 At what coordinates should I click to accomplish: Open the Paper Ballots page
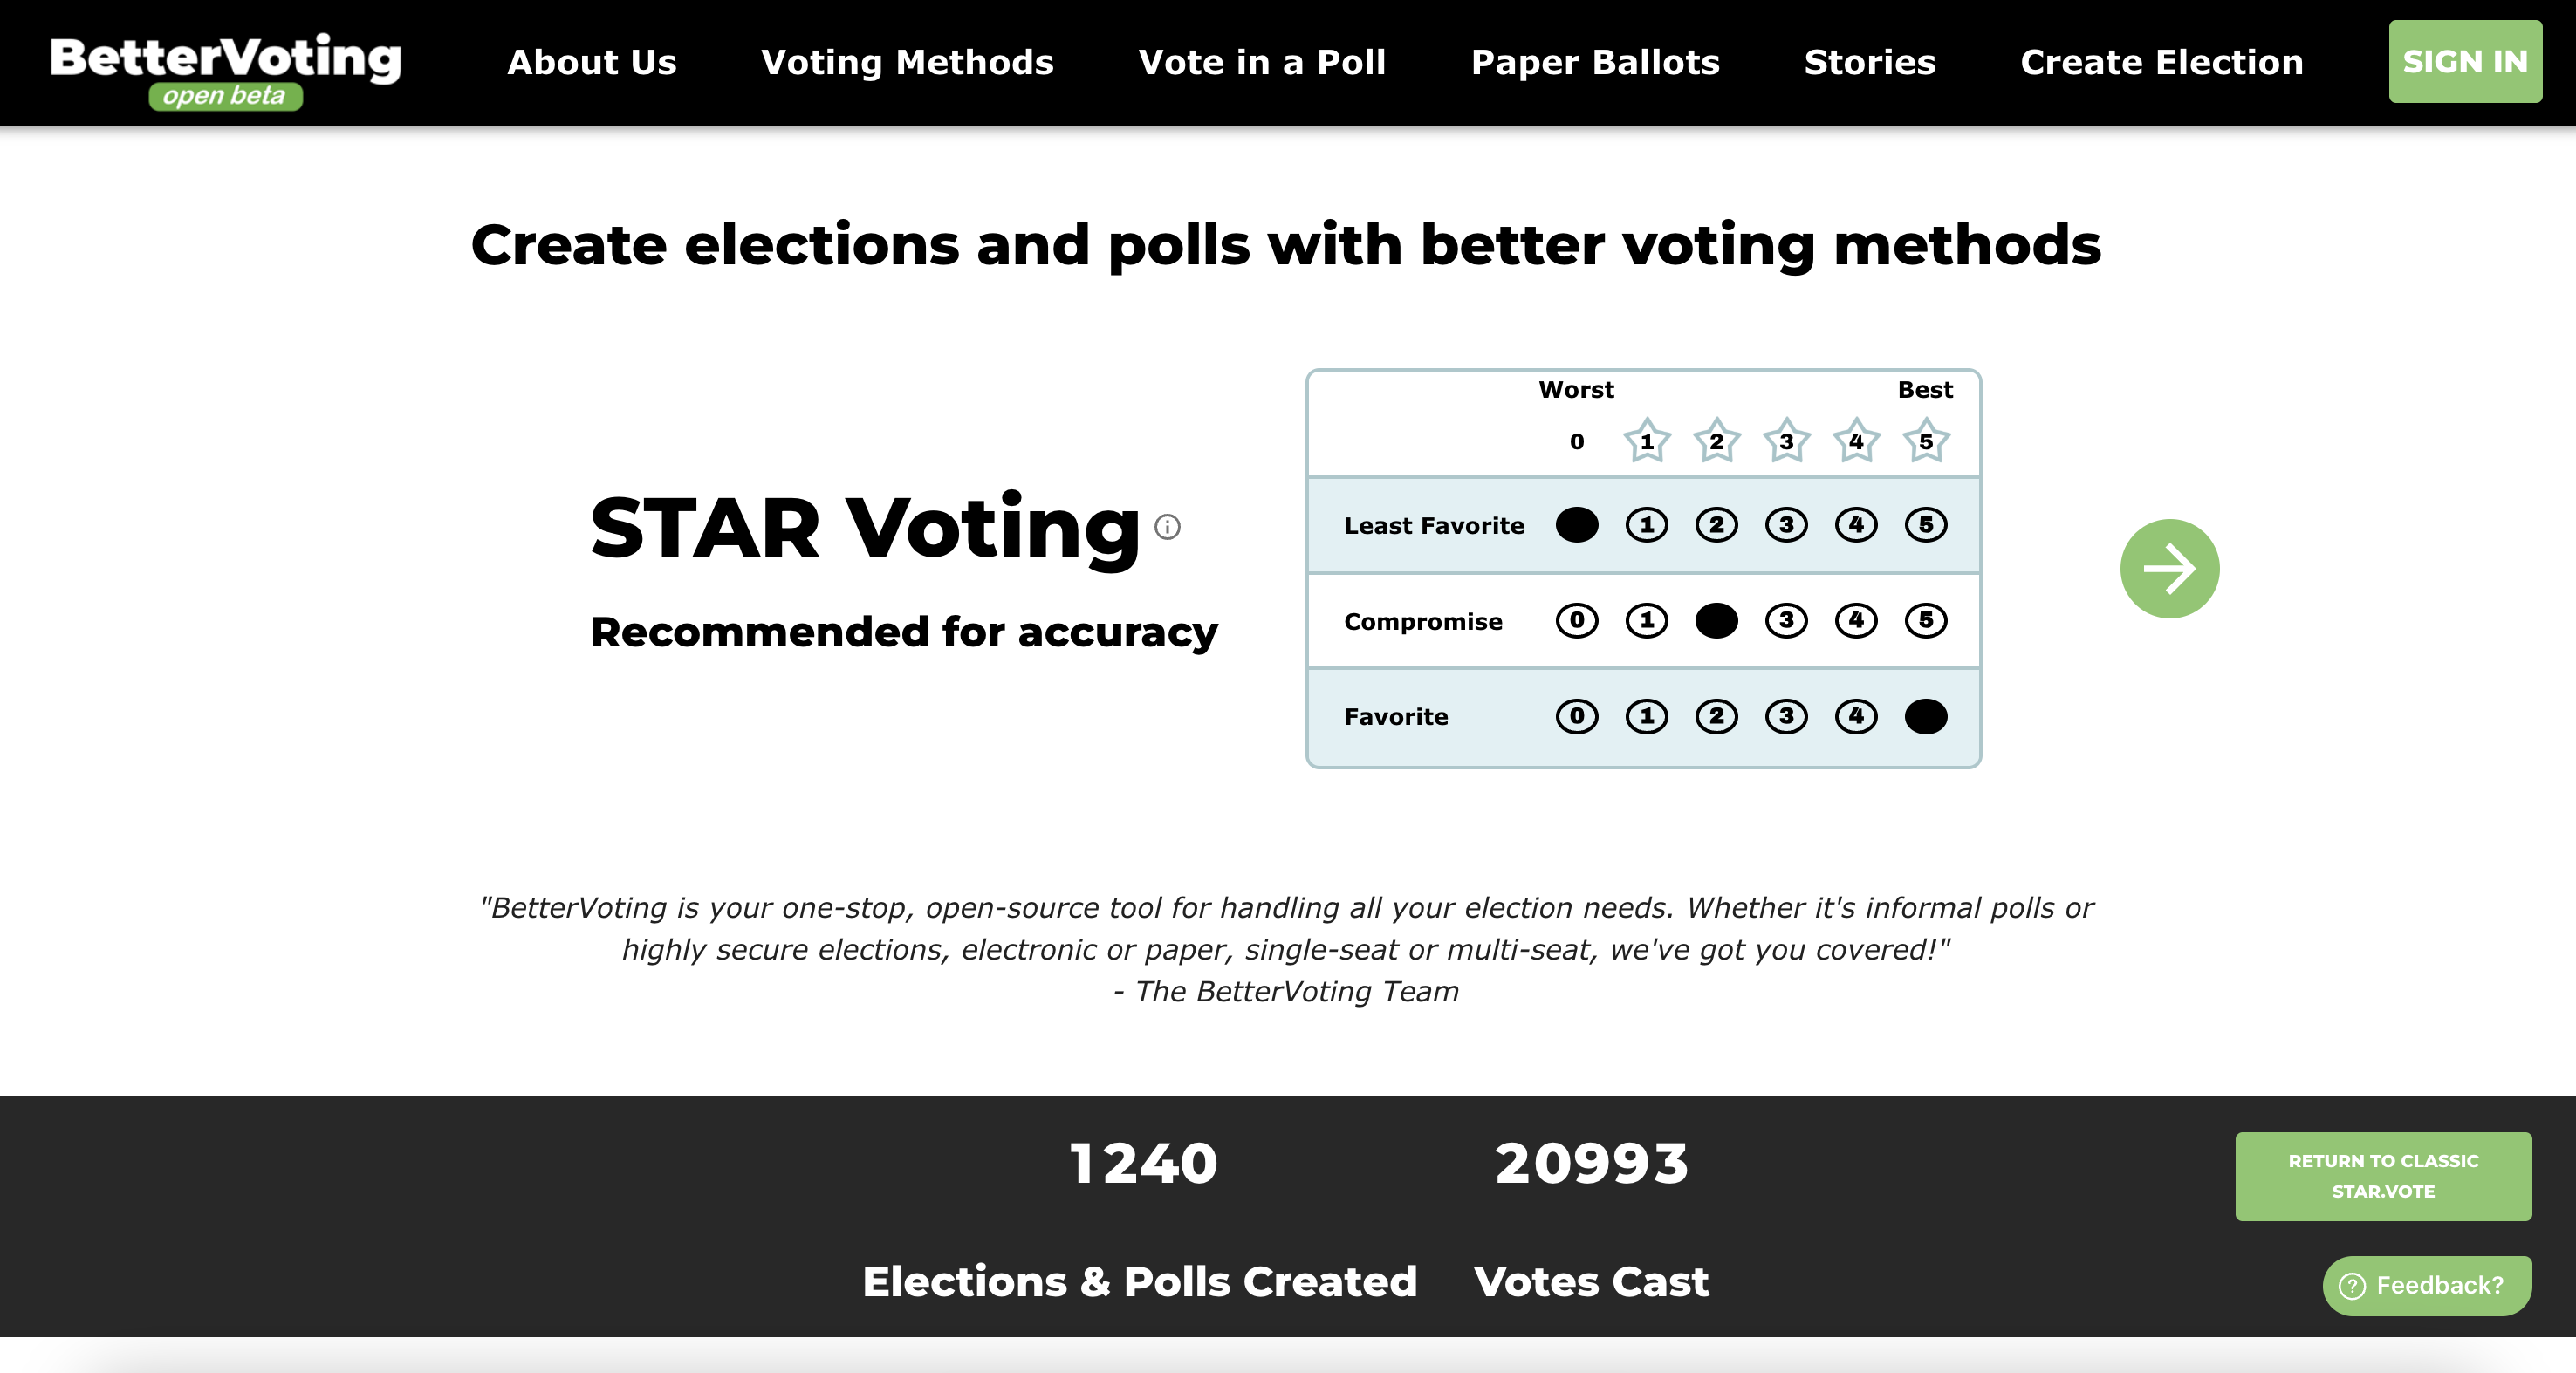[x=1595, y=62]
